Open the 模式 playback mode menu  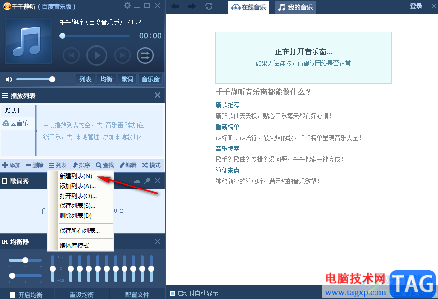pos(151,165)
